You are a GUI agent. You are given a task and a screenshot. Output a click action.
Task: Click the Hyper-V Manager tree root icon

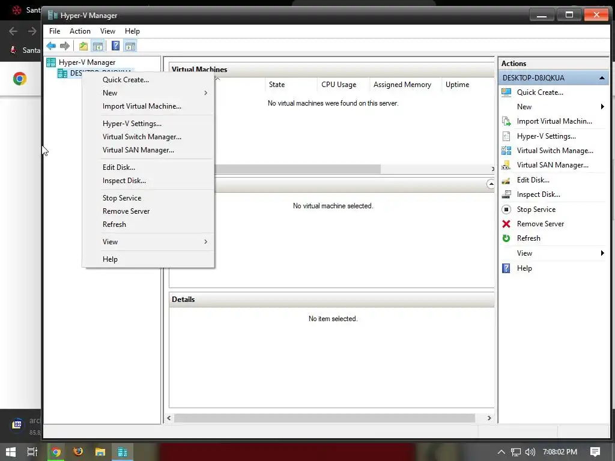pyautogui.click(x=51, y=62)
